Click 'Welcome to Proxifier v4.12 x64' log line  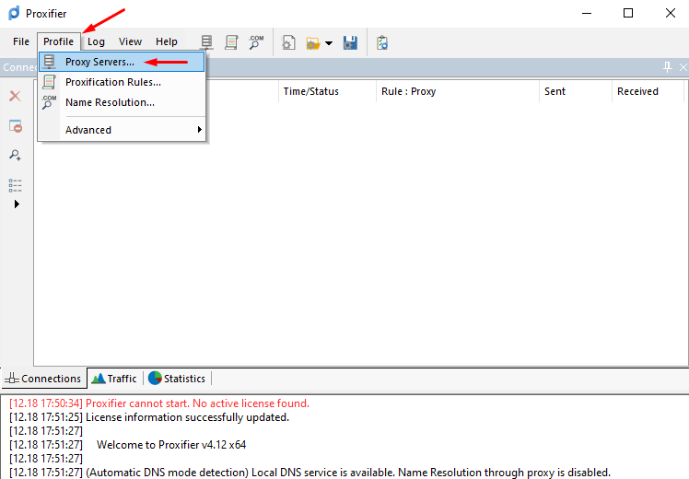[x=127, y=445]
